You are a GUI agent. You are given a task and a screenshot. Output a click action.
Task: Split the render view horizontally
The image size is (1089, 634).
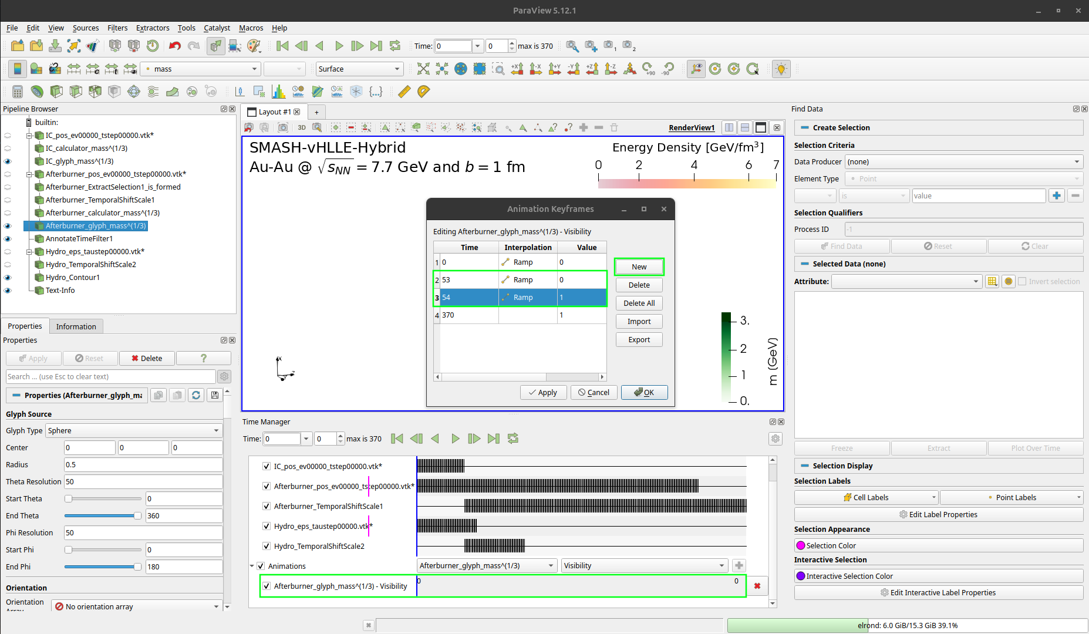[729, 128]
